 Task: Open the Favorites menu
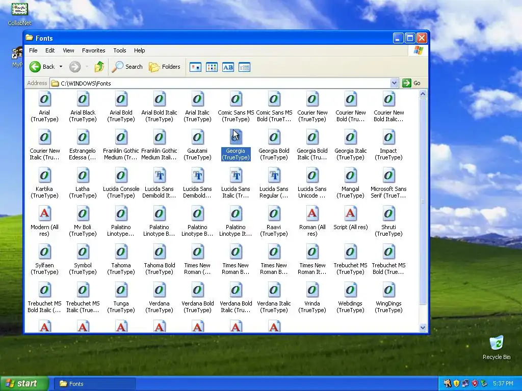click(94, 50)
